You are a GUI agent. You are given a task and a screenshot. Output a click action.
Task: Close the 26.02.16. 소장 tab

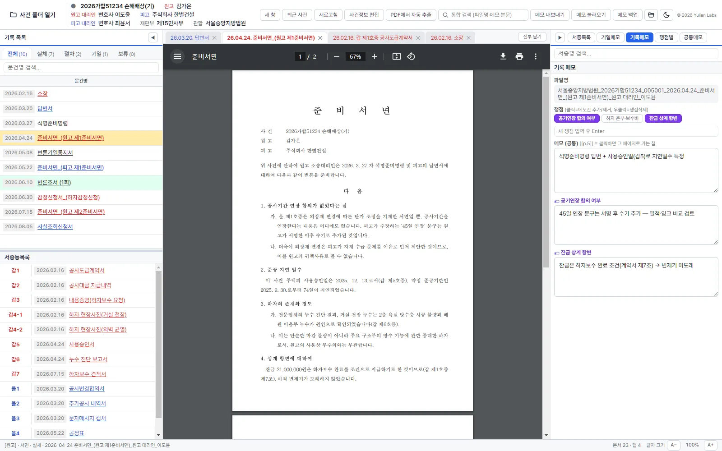click(468, 38)
